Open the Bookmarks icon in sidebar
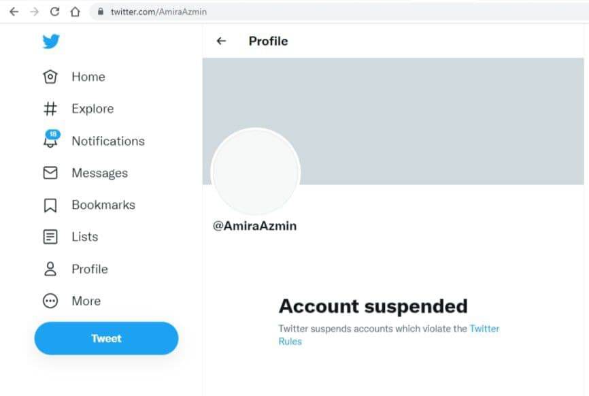589x396 pixels. pyautogui.click(x=50, y=205)
